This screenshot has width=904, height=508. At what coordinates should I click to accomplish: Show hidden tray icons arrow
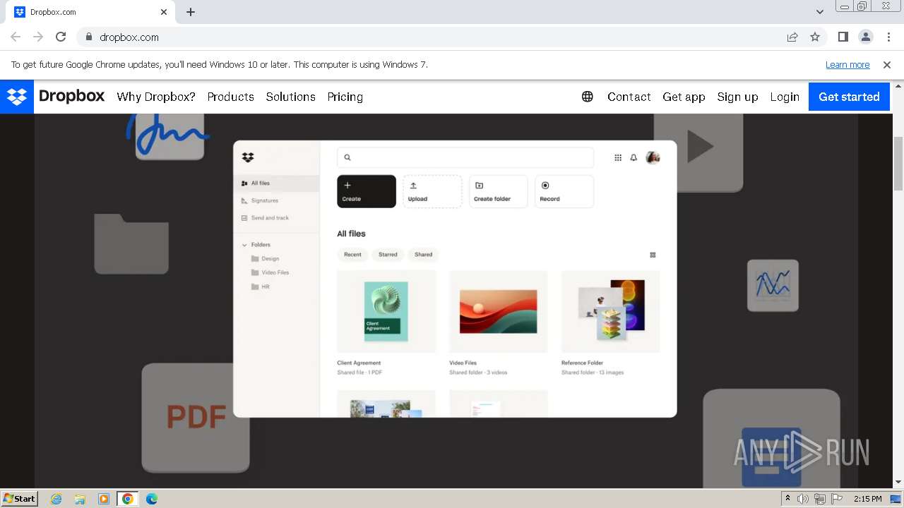point(787,499)
